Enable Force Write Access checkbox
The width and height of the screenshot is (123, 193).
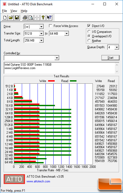pos(50,26)
